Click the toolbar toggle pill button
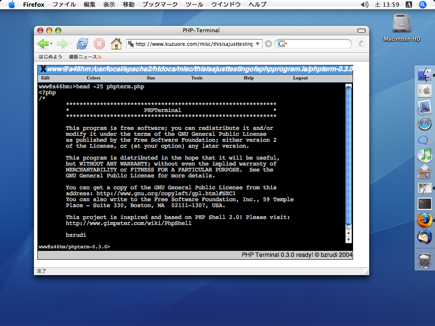This screenshot has width=435, height=326. pos(361,31)
